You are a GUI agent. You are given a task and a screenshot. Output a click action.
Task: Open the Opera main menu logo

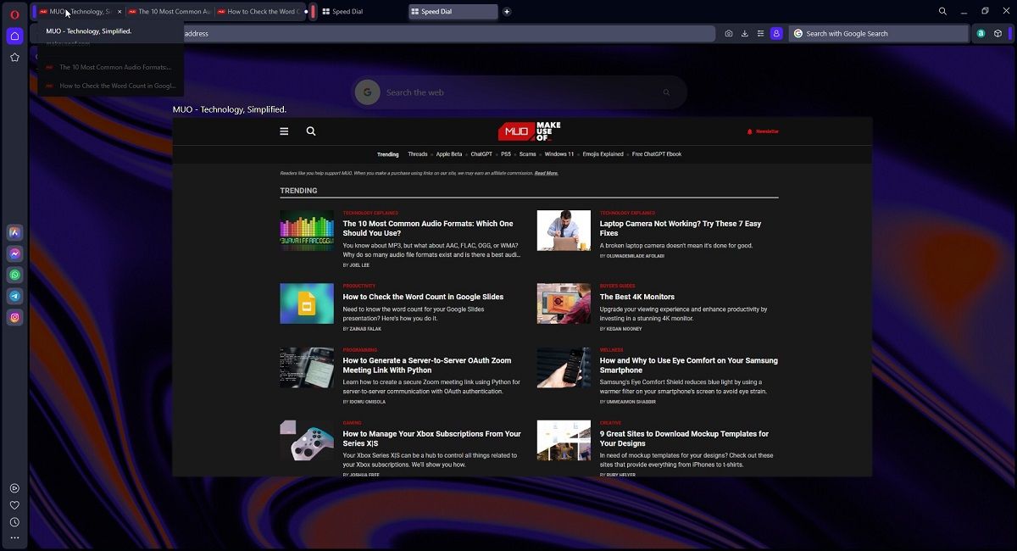(x=14, y=14)
